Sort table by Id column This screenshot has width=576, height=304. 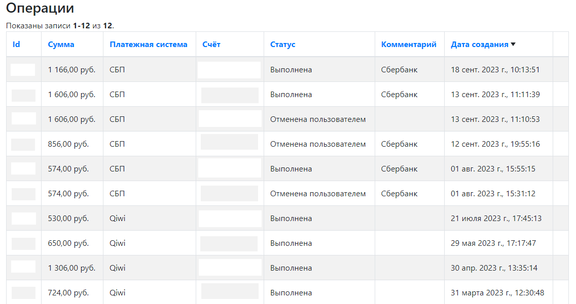click(x=16, y=45)
